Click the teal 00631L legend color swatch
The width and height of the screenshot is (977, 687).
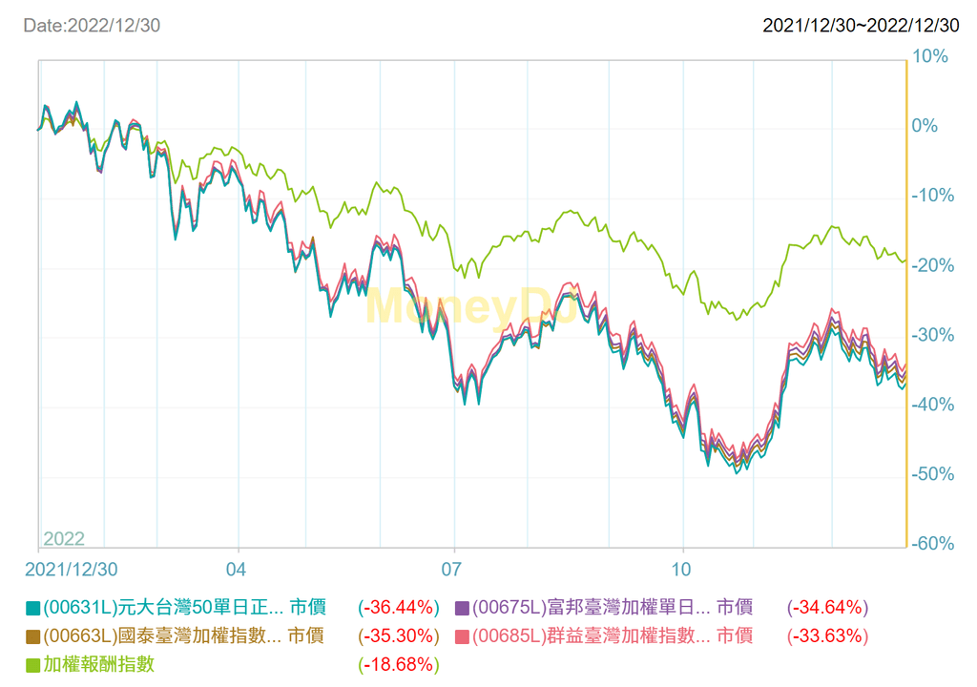tap(33, 608)
